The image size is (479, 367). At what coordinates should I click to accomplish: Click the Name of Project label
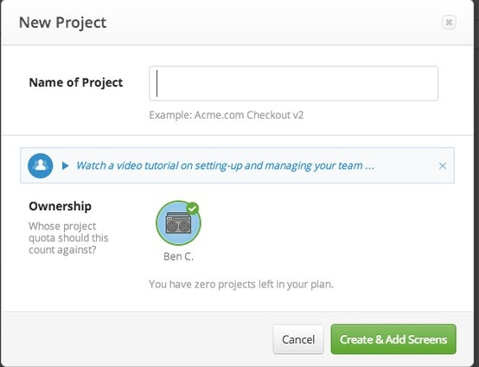tap(76, 82)
